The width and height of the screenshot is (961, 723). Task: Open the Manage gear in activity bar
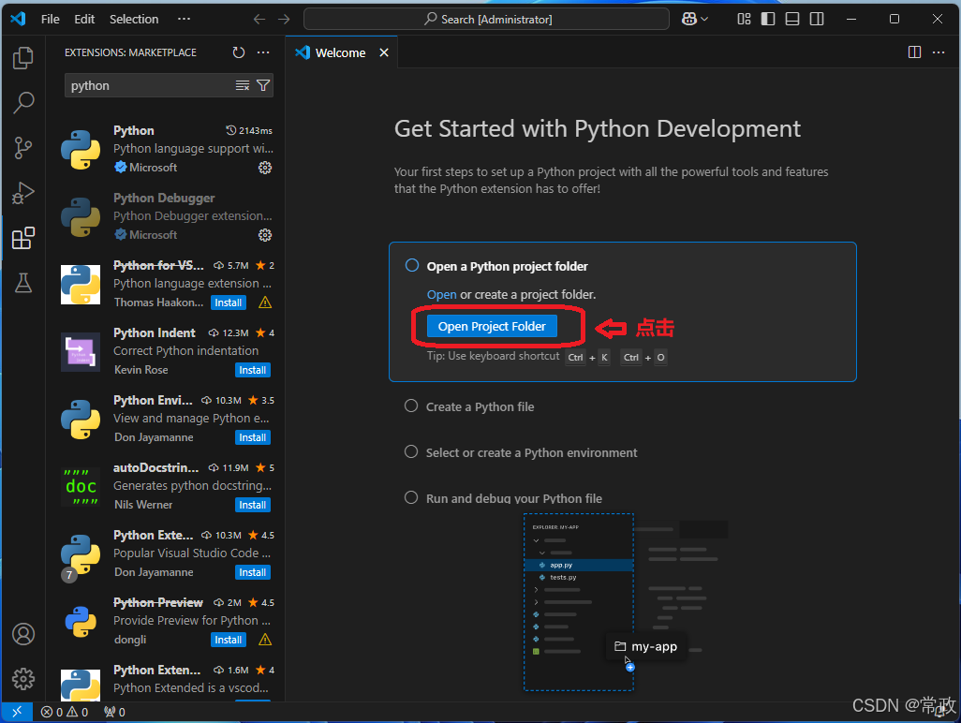coord(23,679)
